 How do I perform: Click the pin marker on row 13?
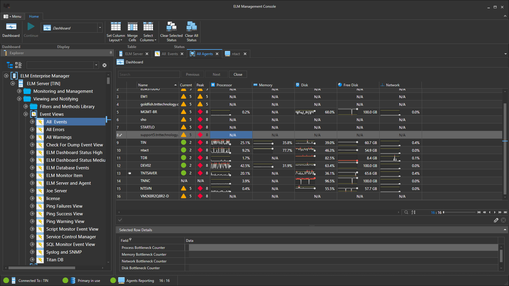(129, 173)
